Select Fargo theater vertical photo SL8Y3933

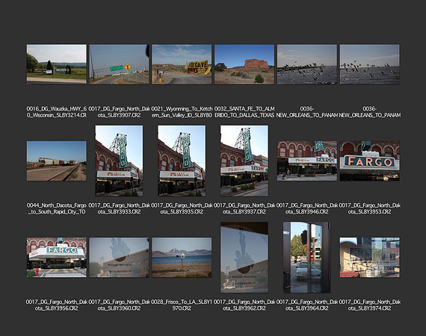point(119,161)
